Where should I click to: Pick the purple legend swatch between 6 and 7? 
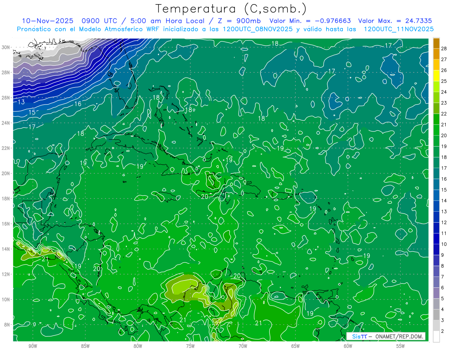pyautogui.click(x=436, y=282)
